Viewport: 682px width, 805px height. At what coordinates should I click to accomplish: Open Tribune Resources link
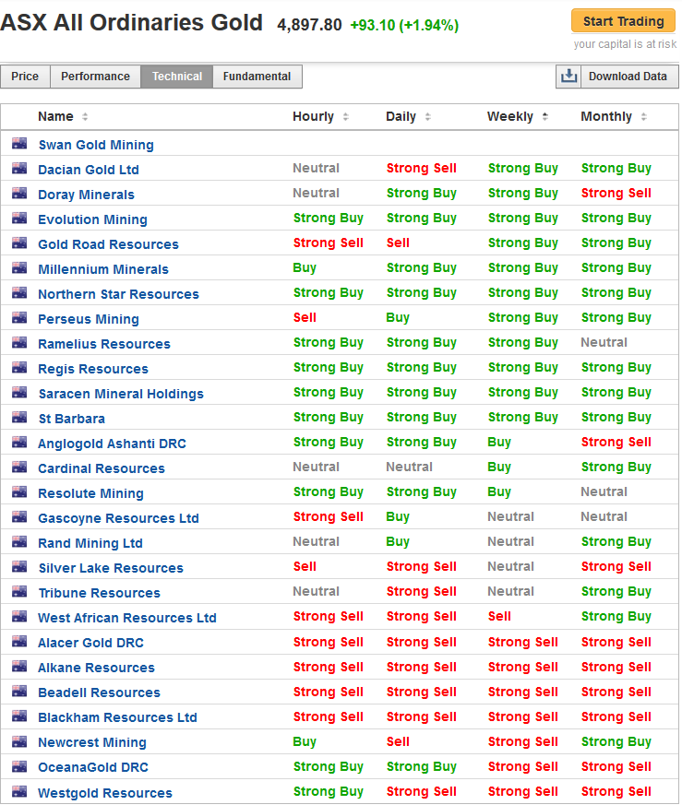coord(100,593)
